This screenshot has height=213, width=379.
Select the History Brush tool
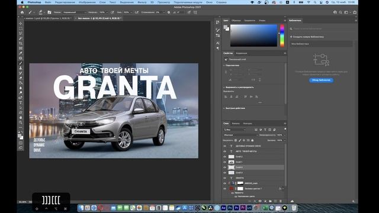point(21,73)
